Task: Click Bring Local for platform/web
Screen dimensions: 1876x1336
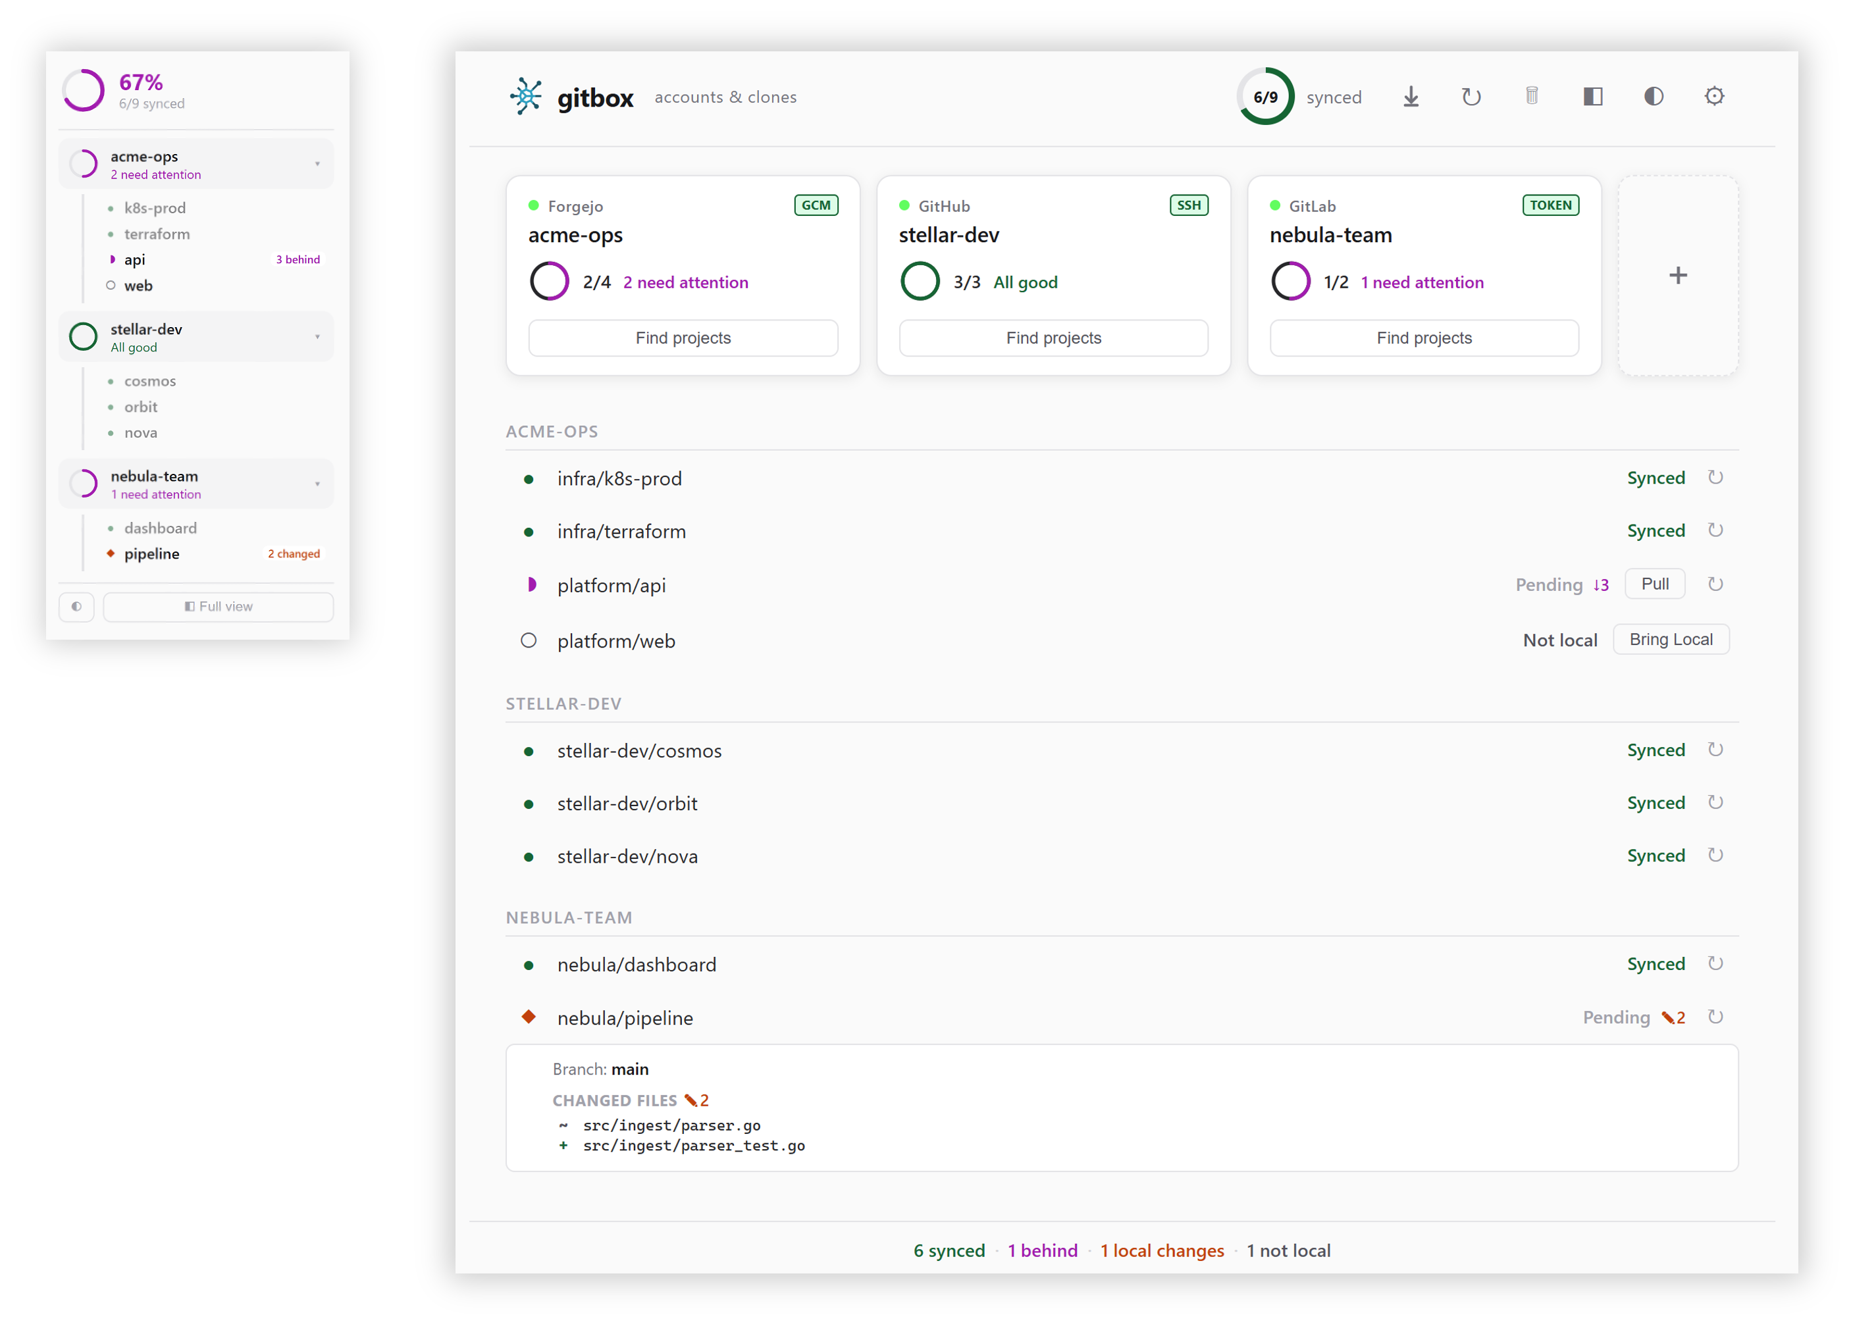Action: click(x=1671, y=639)
